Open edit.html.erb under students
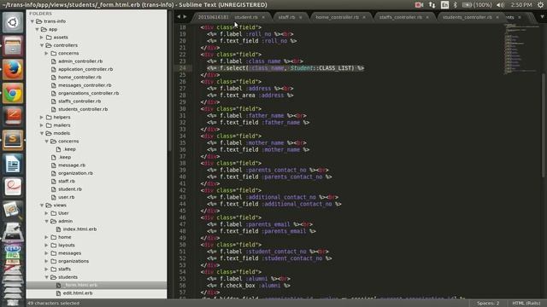 (x=78, y=293)
